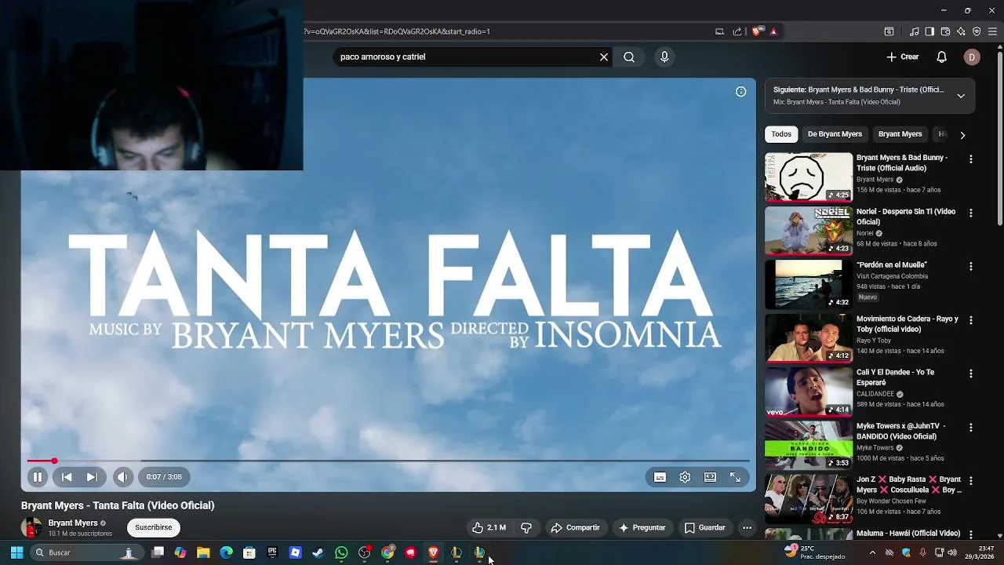Open Brave Rewards triangle icon

773,31
